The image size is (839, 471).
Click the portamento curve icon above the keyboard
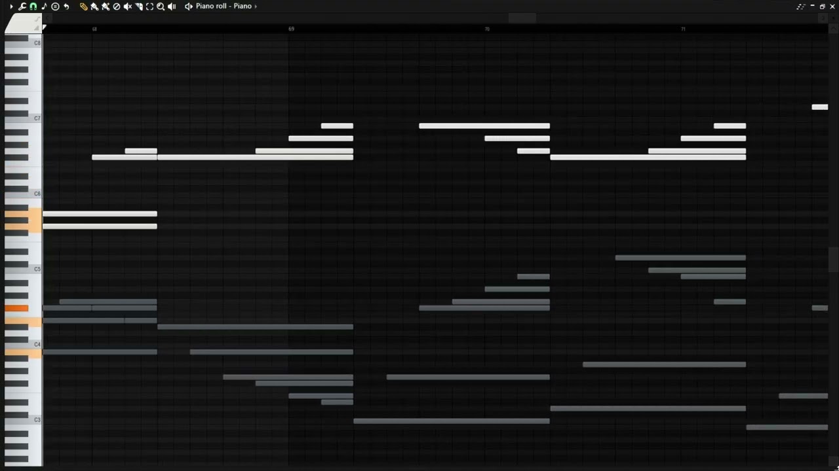pos(37,19)
